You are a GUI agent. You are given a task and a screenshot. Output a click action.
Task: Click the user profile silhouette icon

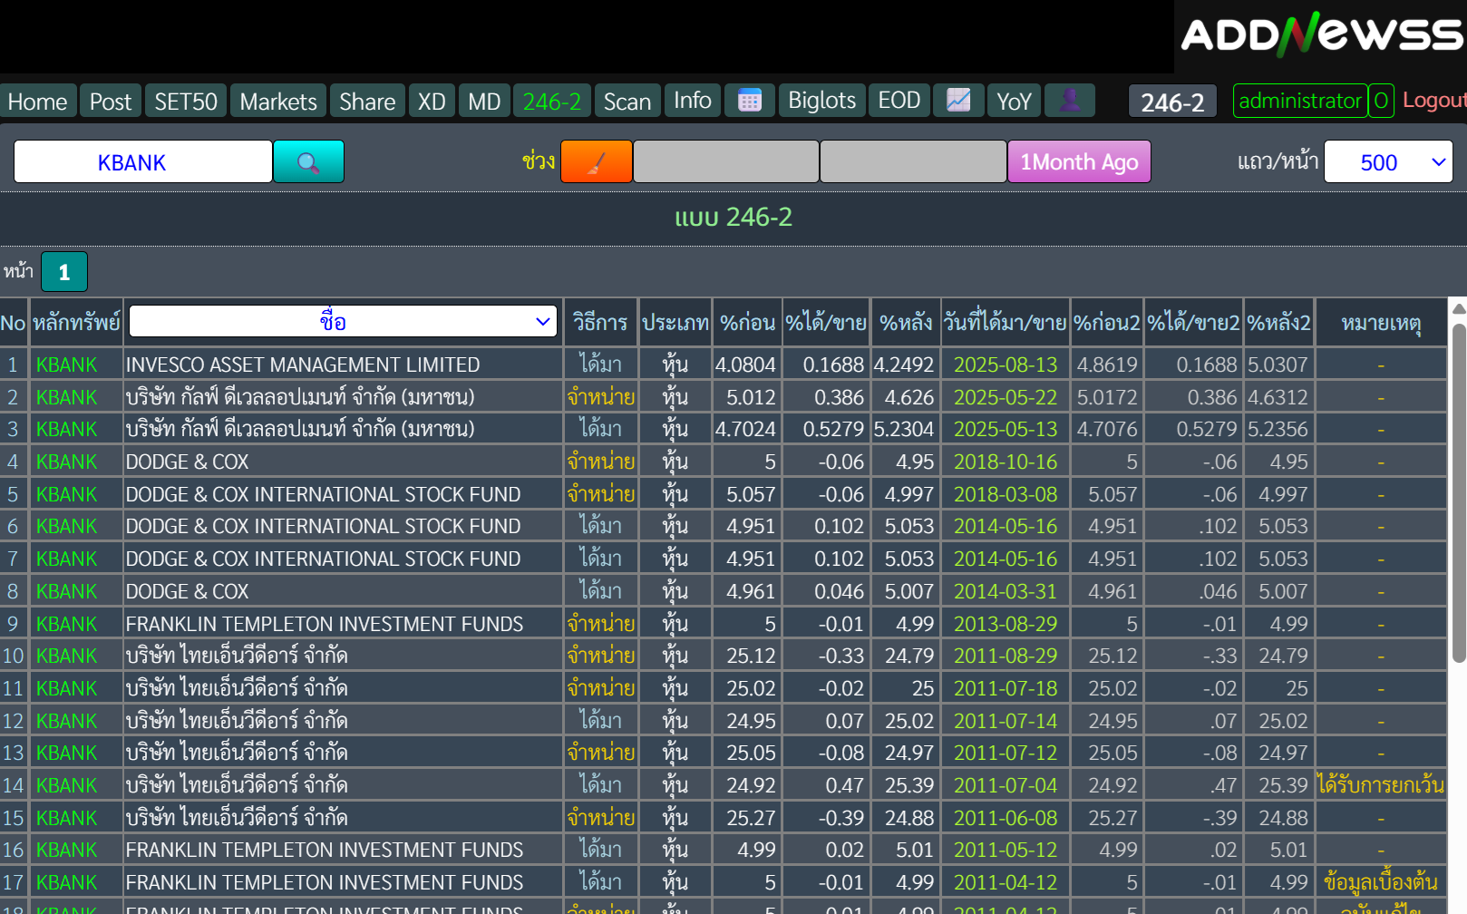click(1070, 101)
